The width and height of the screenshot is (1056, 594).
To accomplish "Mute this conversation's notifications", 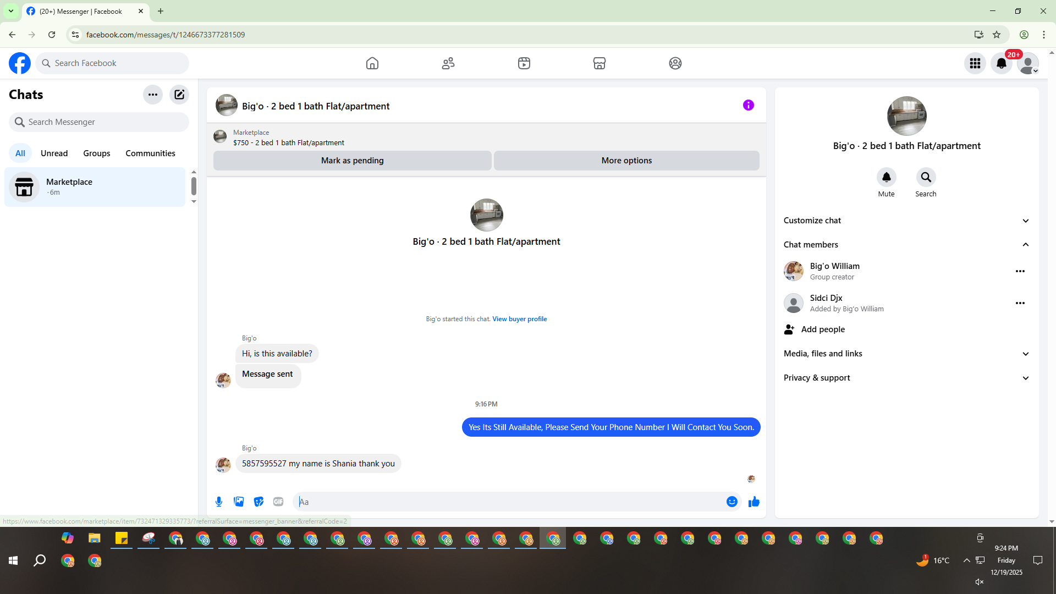I will 886,178.
